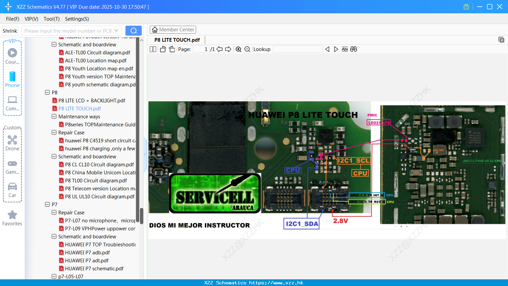Collapse P7 Repair Case folder
The height and width of the screenshot is (286, 508).
tap(54, 212)
